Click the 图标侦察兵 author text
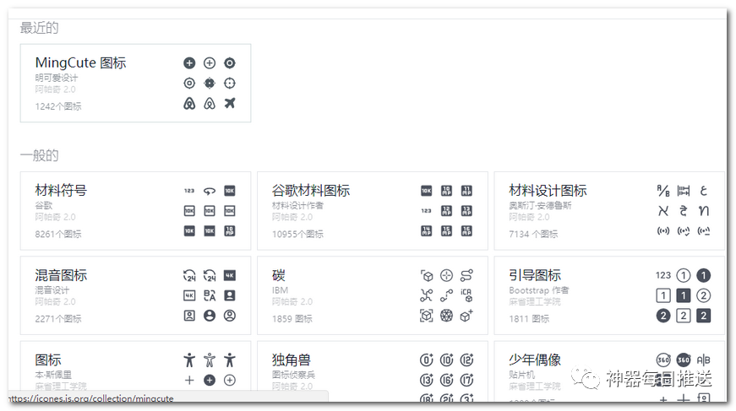 293,375
